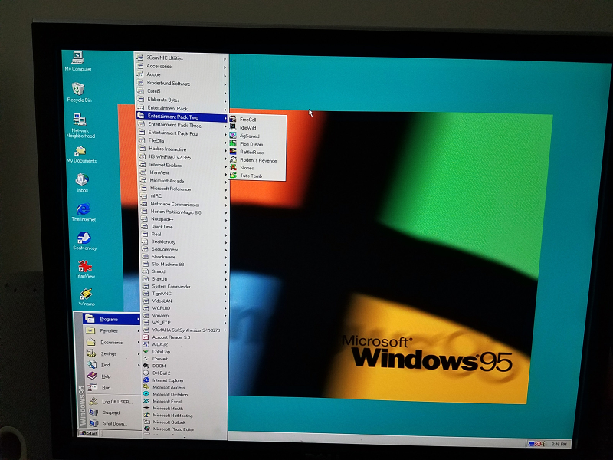The width and height of the screenshot is (613, 460).
Task: Launch Rodent's Revenge
Action: point(257,160)
